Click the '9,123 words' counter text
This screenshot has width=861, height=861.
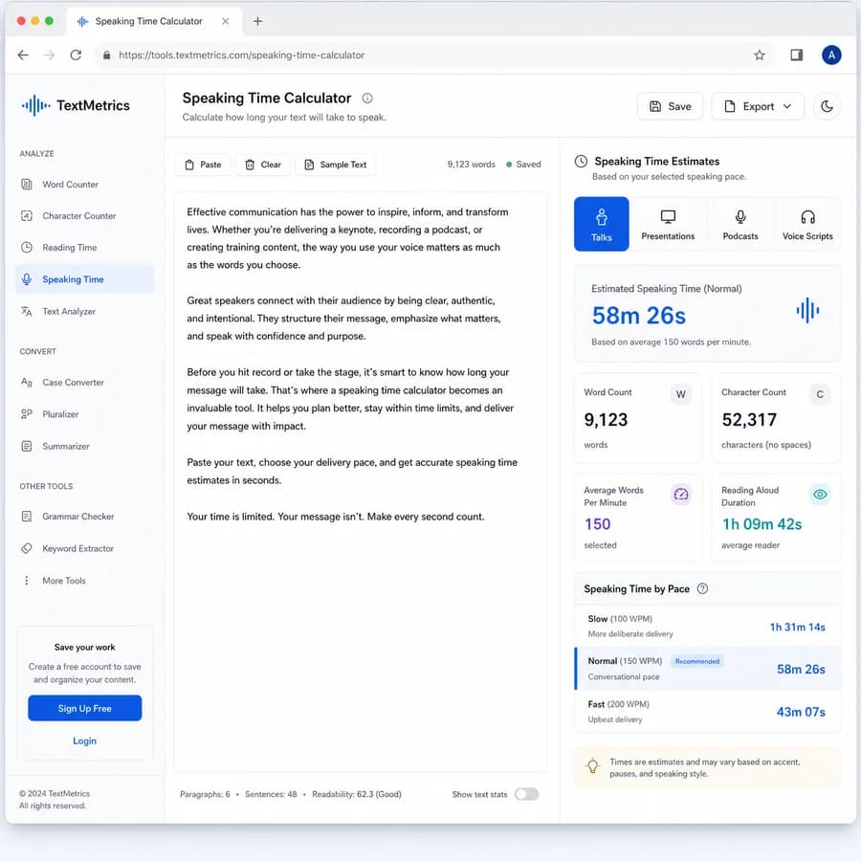[x=471, y=165]
